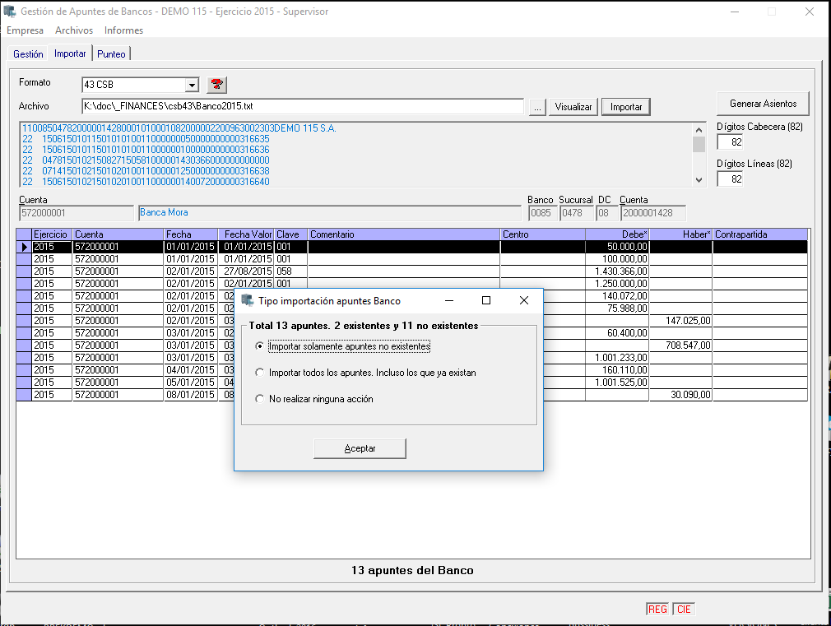Click the Archivo file path field
The image size is (831, 626).
[302, 107]
